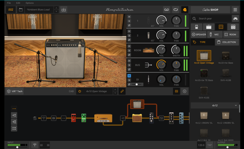This screenshot has height=149, width=244.
Task: Select the cabinet gear category
Action: tap(221, 27)
